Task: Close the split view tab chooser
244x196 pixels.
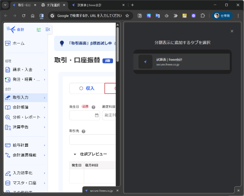Action: (232, 31)
